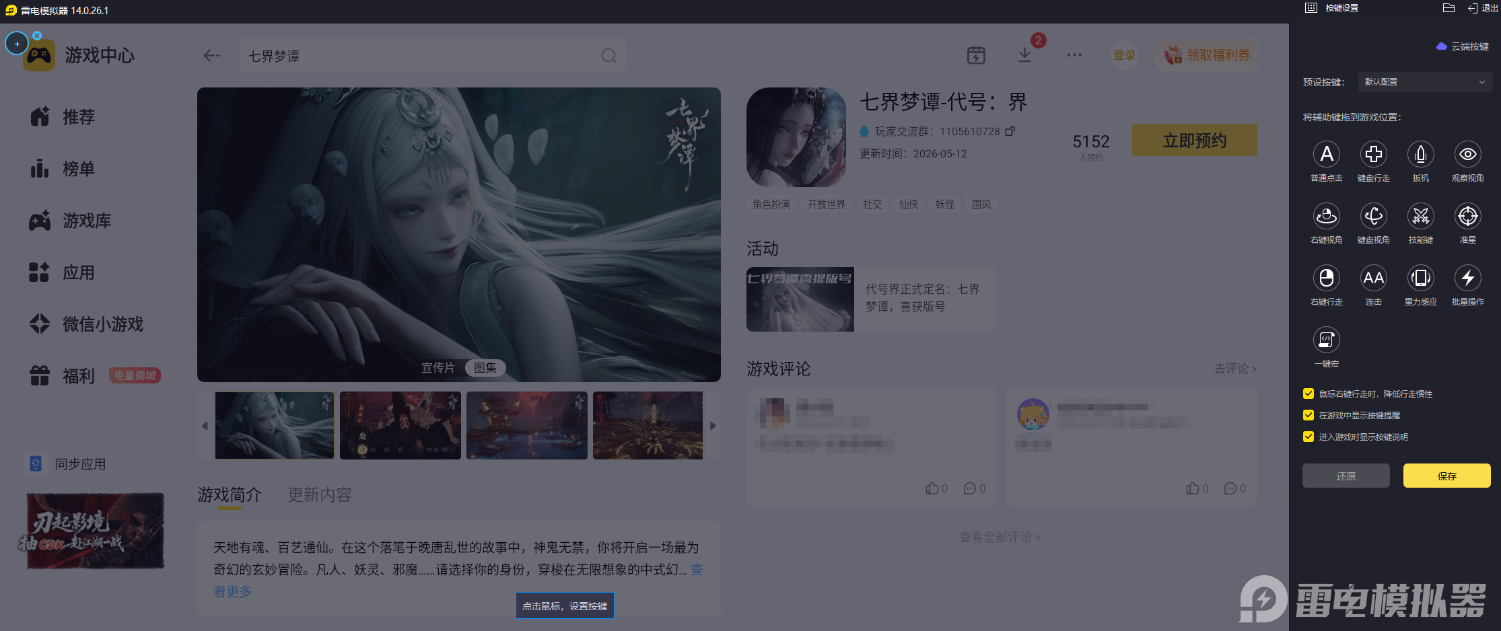This screenshot has height=631, width=1501.
Task: Select the 技能键 crossed swords icon
Action: [1420, 217]
